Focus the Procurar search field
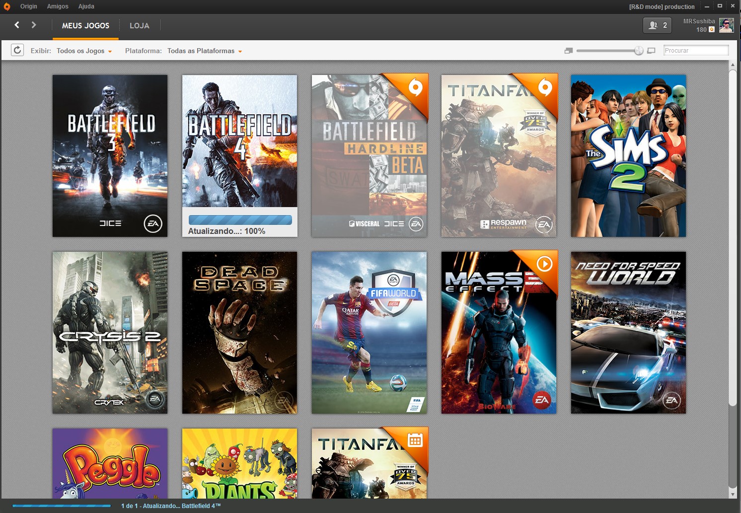Screen dimensions: 741x513 pyautogui.click(x=696, y=50)
